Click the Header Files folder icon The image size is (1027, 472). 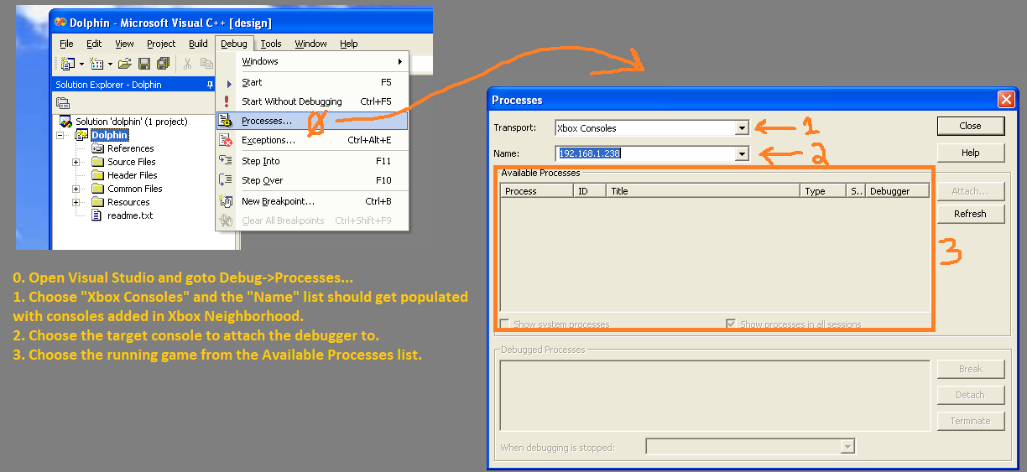97,175
